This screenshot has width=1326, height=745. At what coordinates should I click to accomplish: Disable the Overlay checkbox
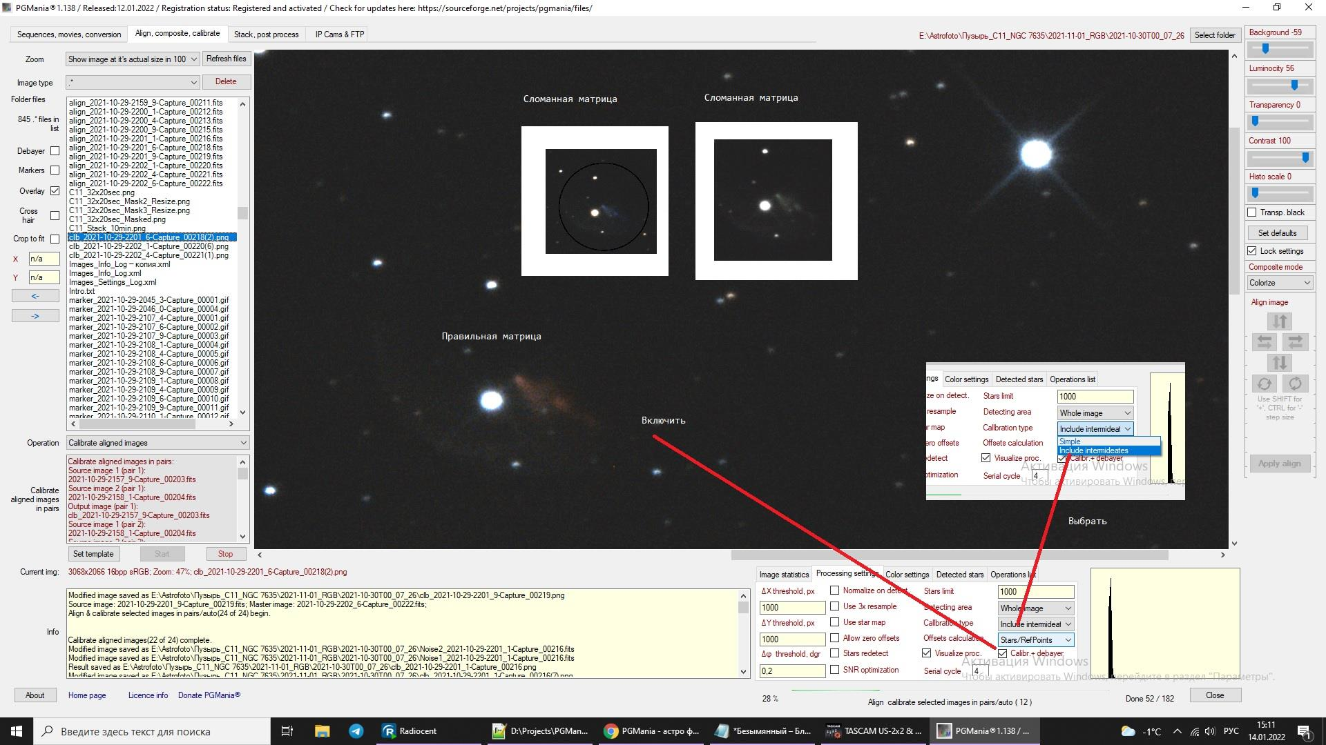[x=55, y=191]
